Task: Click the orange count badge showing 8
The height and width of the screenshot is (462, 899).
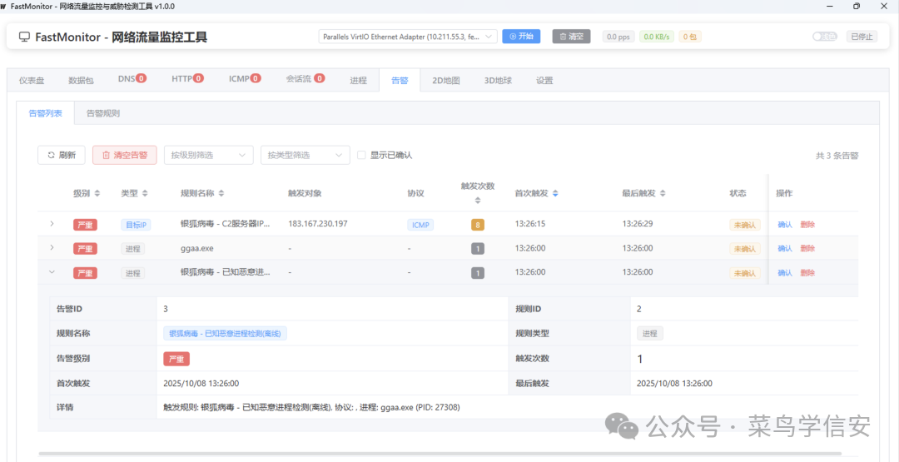Action: [477, 225]
